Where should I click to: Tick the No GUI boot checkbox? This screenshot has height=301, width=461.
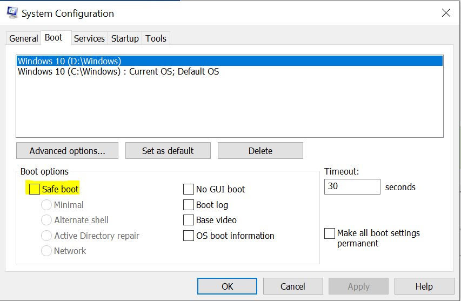pos(189,189)
